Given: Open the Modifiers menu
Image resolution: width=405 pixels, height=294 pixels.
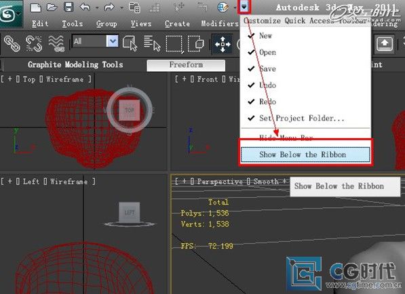Looking at the screenshot, I should click(220, 24).
